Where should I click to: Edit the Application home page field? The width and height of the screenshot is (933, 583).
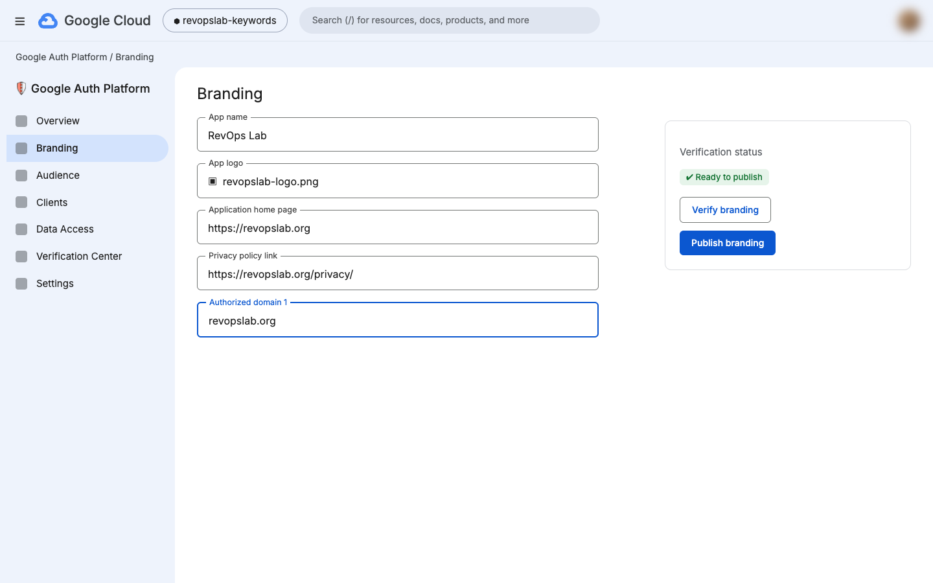point(398,227)
